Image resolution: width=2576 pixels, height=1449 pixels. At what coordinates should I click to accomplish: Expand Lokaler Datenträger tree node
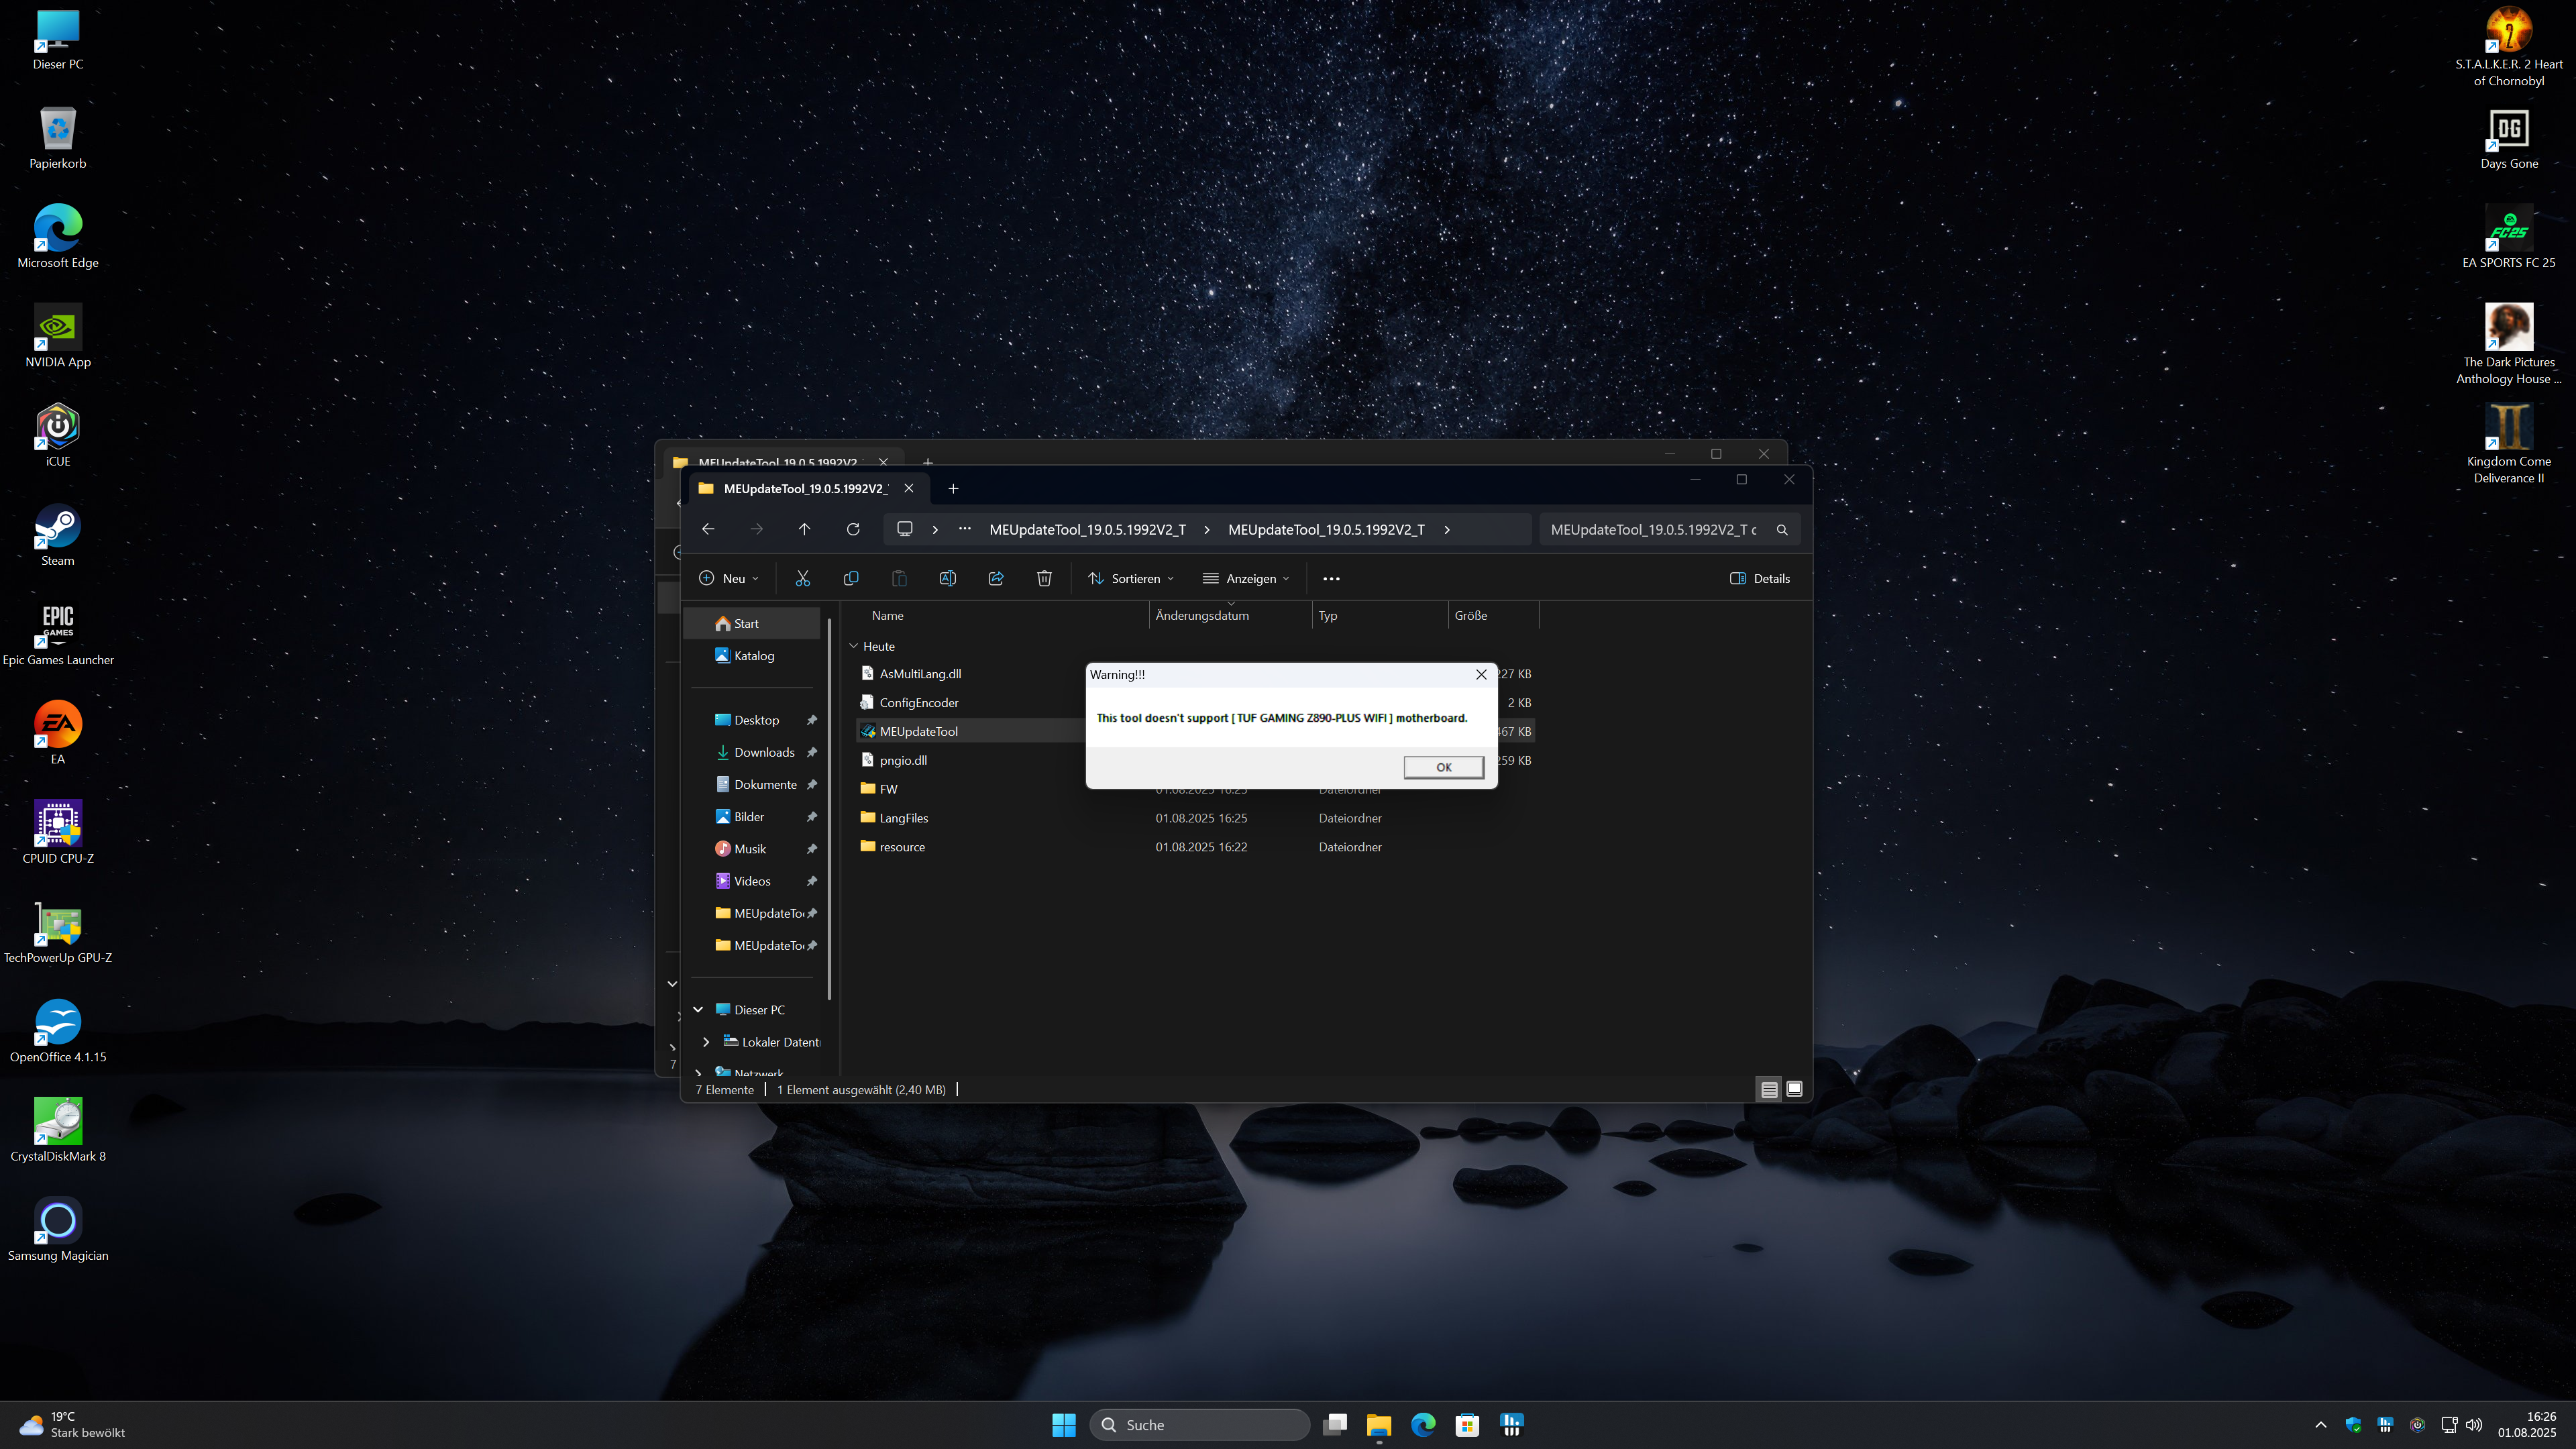[x=706, y=1042]
